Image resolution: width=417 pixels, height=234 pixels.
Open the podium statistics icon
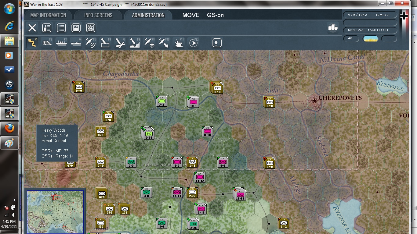point(333,27)
